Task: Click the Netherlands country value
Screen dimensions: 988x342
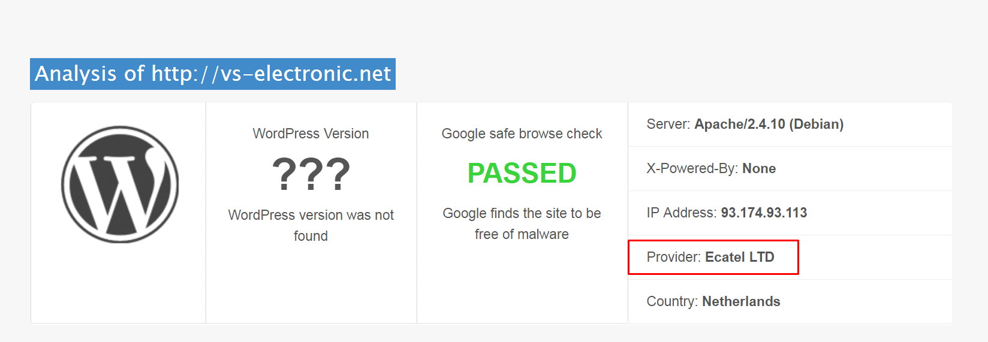Action: (x=741, y=301)
